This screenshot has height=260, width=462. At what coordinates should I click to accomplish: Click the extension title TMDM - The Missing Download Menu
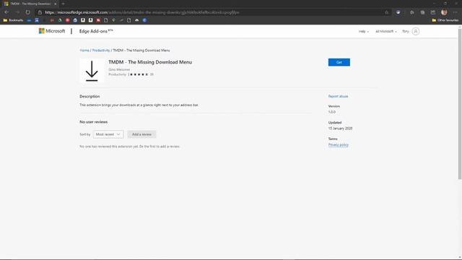point(150,62)
